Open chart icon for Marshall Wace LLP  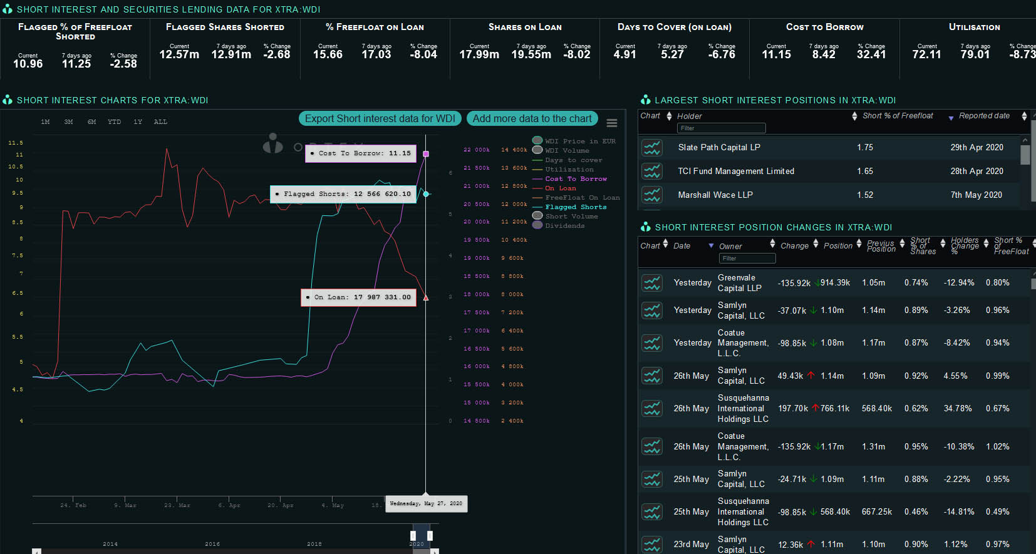pos(652,195)
